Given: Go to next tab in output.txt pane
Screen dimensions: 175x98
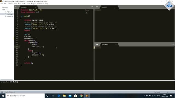Looking at the screenshot, I should pos(98,45).
